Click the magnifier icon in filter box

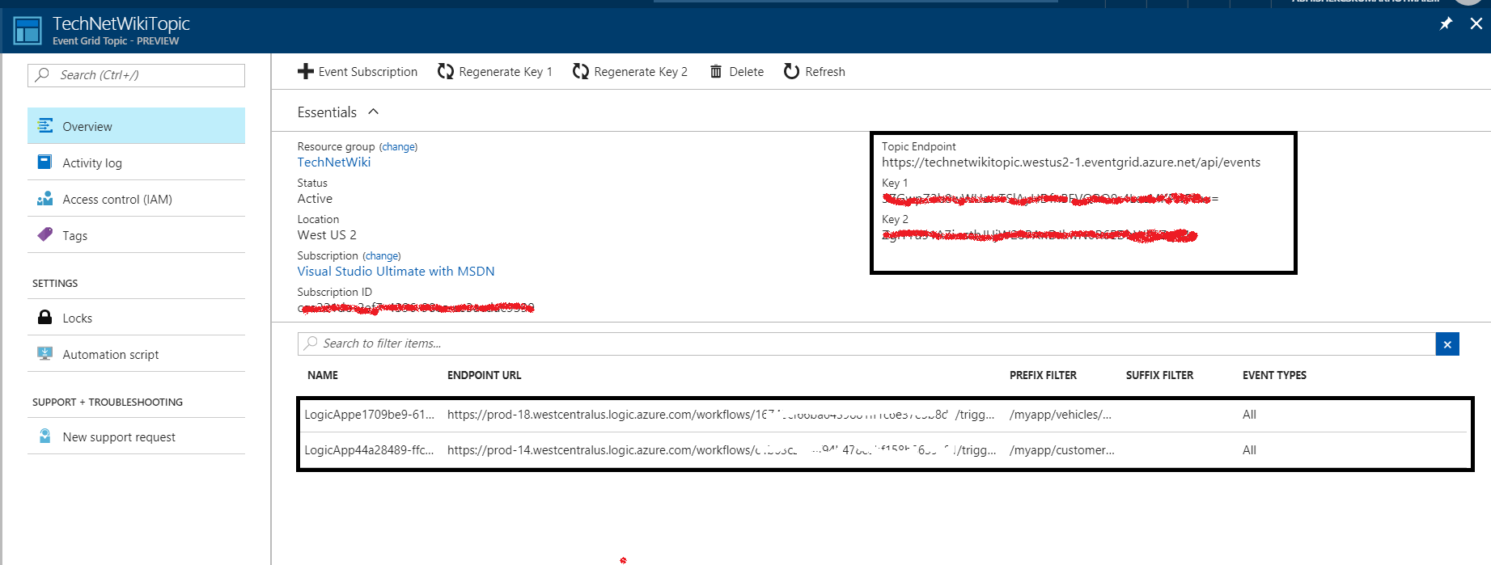point(311,343)
